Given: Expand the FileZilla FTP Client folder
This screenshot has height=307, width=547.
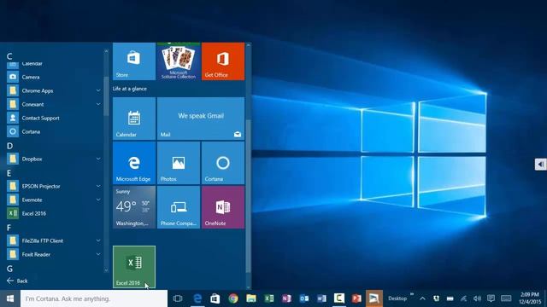Looking at the screenshot, I should click(x=98, y=240).
